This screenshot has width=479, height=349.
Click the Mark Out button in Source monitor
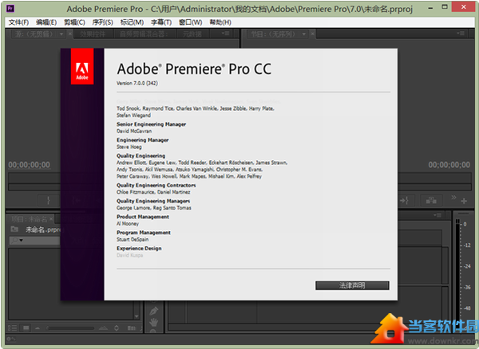click(x=48, y=200)
